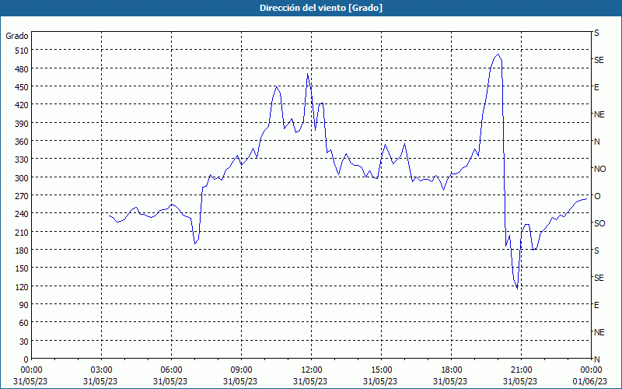622x389 pixels.
Task: Pick the 'SE' compass label near the 120 gridline
Action: tap(599, 278)
